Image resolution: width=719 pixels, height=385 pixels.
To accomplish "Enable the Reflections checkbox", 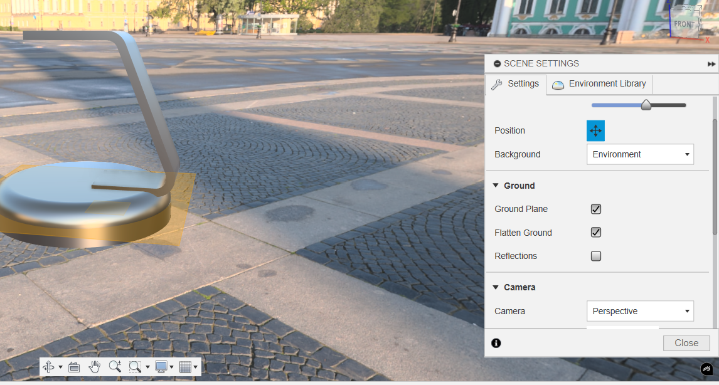I will [x=595, y=256].
